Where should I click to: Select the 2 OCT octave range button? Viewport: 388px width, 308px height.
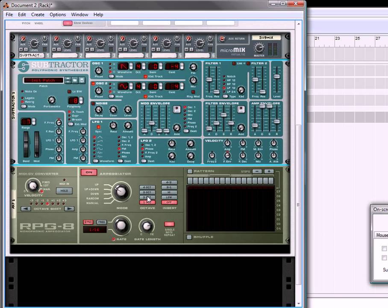[x=147, y=197]
